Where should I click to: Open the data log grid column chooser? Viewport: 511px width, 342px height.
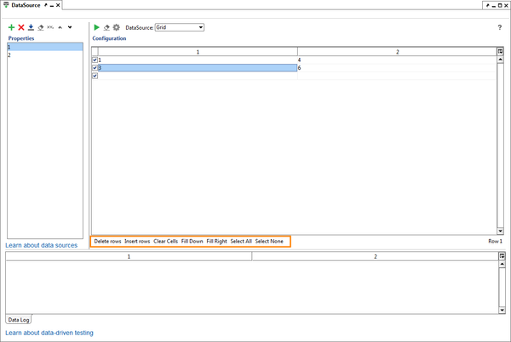point(500,256)
